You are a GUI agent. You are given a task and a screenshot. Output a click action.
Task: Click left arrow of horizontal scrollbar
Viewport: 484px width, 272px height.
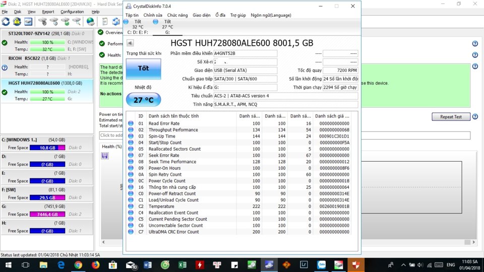click(103, 242)
